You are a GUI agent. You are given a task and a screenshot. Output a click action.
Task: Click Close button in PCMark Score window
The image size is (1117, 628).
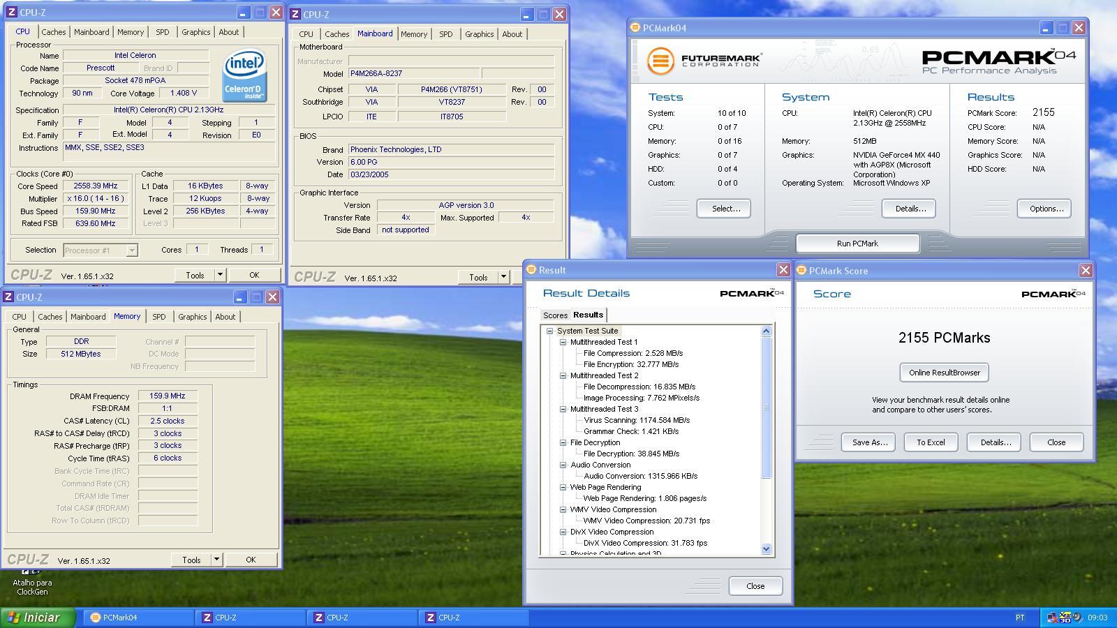tap(1056, 442)
